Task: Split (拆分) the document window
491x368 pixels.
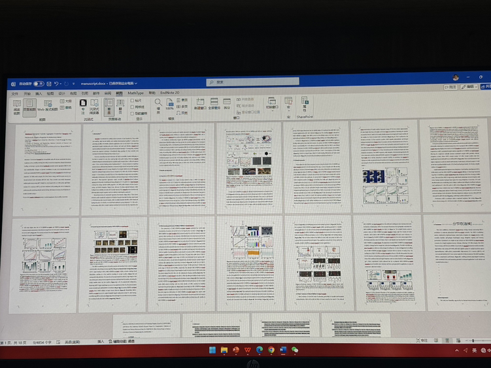Action: coord(227,104)
